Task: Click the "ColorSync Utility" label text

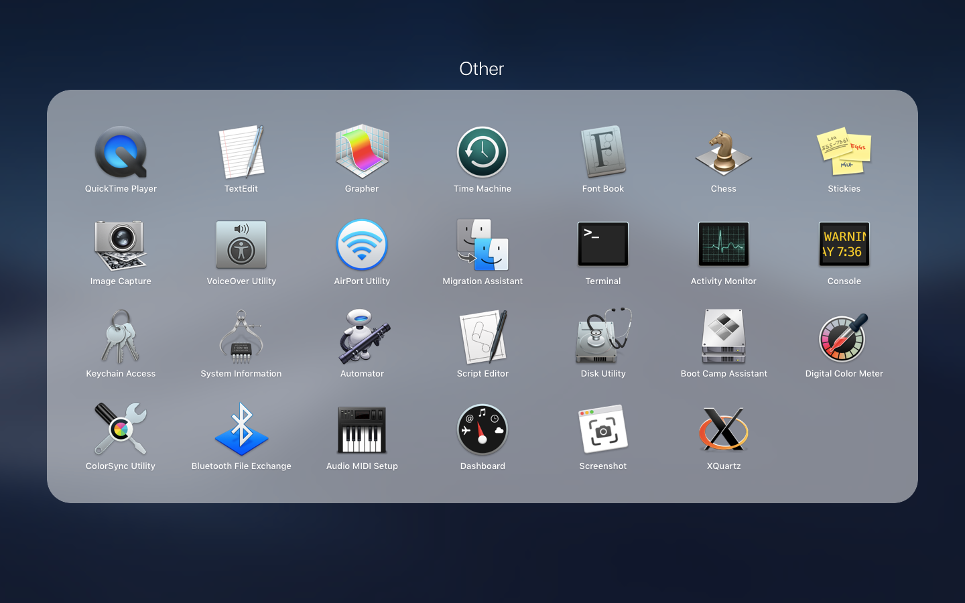Action: pyautogui.click(x=121, y=466)
